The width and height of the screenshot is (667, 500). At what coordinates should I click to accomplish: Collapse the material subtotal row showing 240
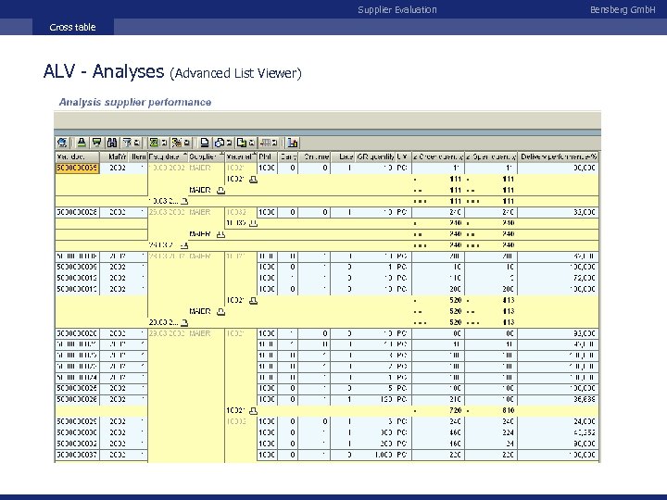pyautogui.click(x=253, y=223)
